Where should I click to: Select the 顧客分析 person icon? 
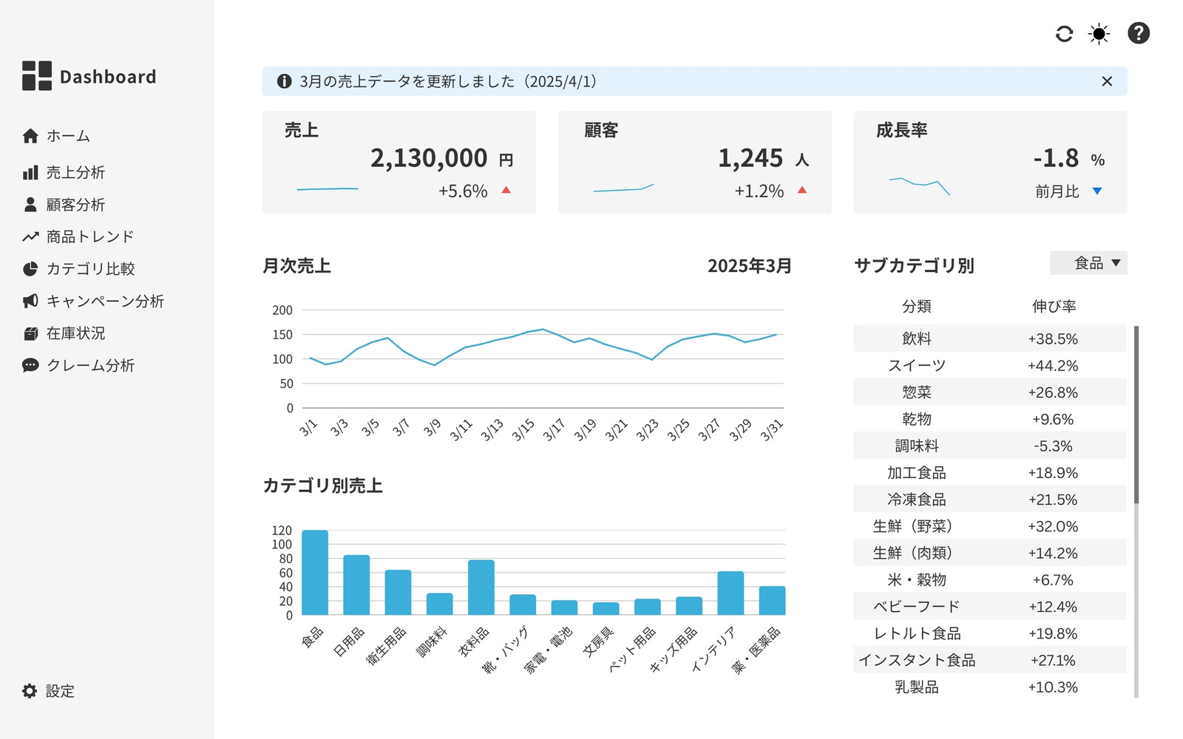click(x=30, y=205)
